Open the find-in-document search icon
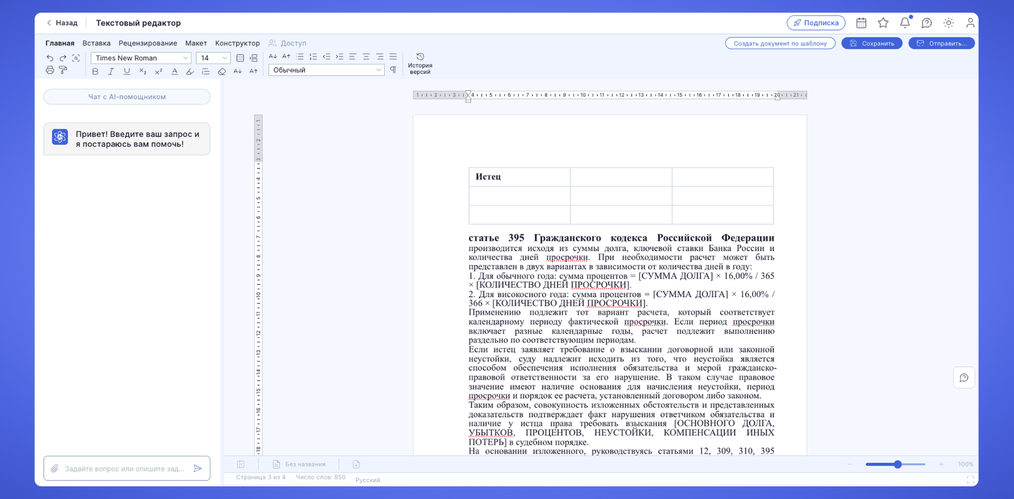The image size is (1014, 499). tap(76, 58)
